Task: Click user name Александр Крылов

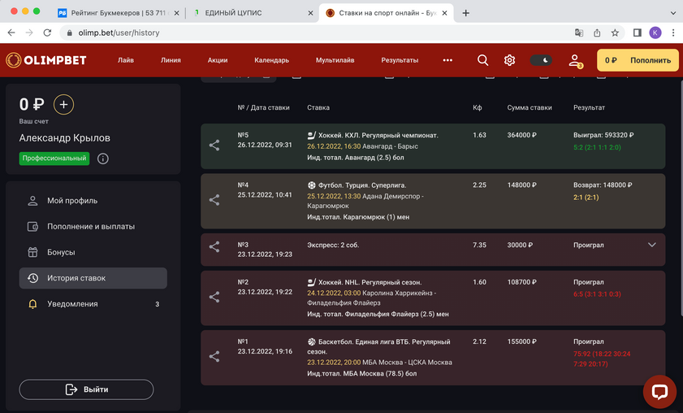Action: [64, 138]
